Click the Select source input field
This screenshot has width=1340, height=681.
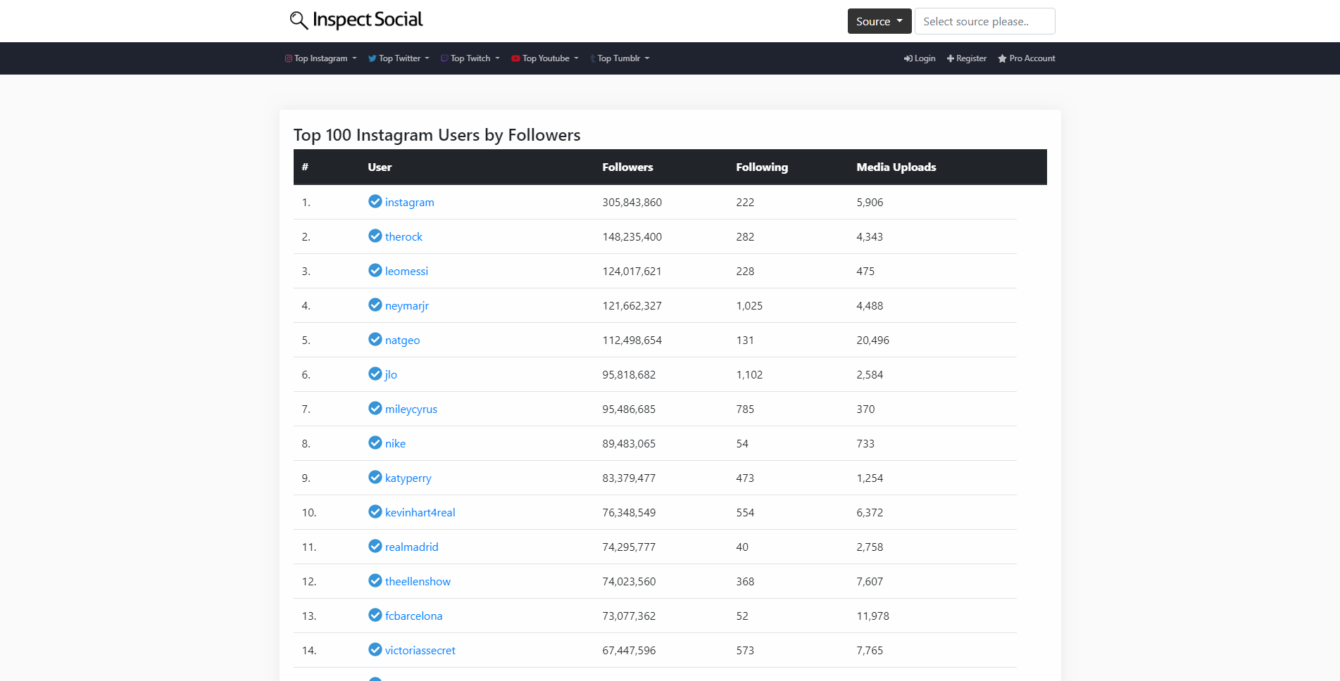984,21
